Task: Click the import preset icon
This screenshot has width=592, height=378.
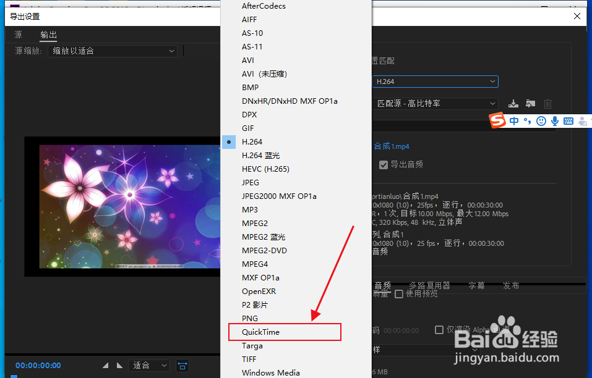Action: tap(531, 103)
